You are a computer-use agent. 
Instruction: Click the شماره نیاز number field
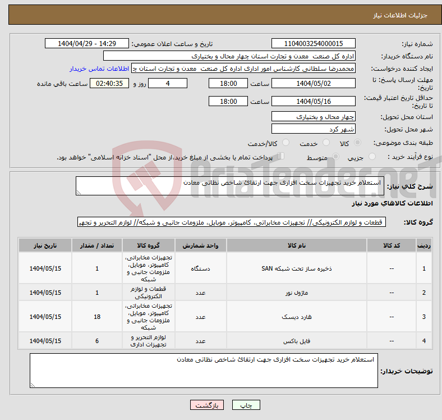point(313,44)
